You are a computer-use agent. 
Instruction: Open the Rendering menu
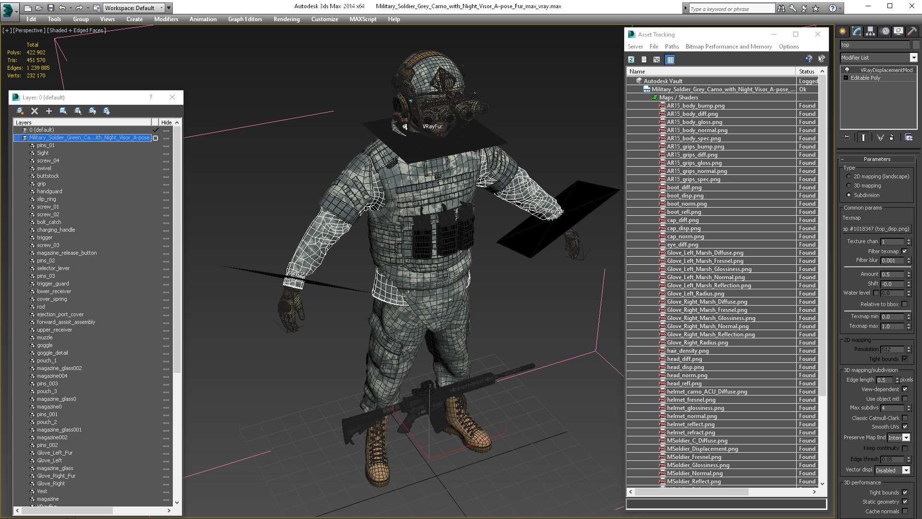[x=286, y=19]
